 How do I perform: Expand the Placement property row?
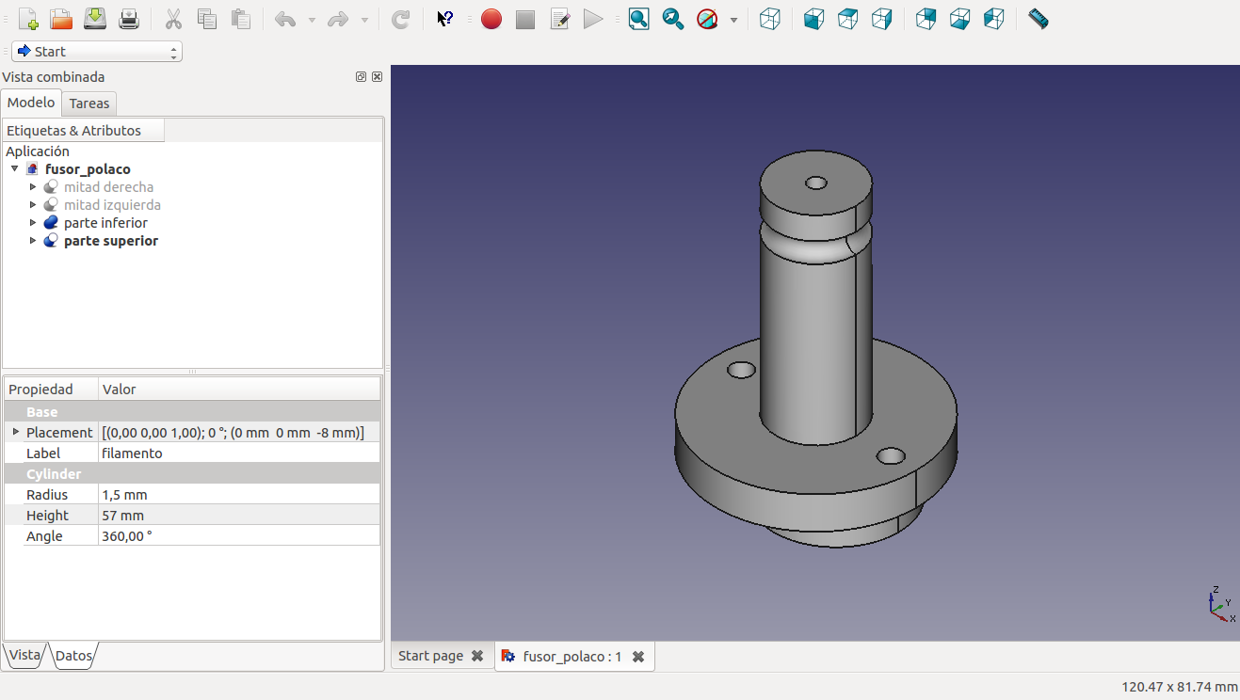15,432
